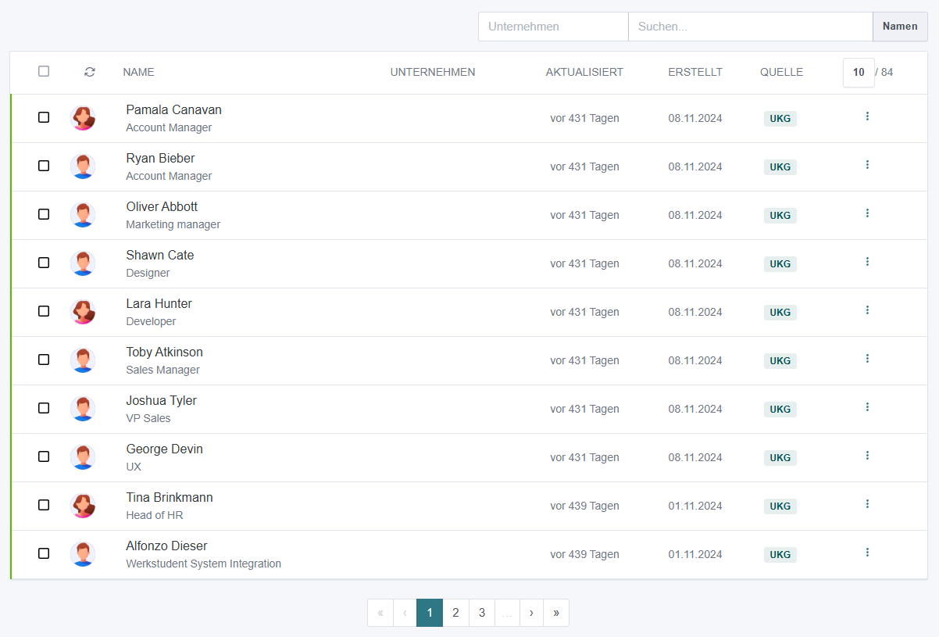This screenshot has width=939, height=637.
Task: Click Ryan Bieber's avatar icon
Action: pyautogui.click(x=83, y=166)
